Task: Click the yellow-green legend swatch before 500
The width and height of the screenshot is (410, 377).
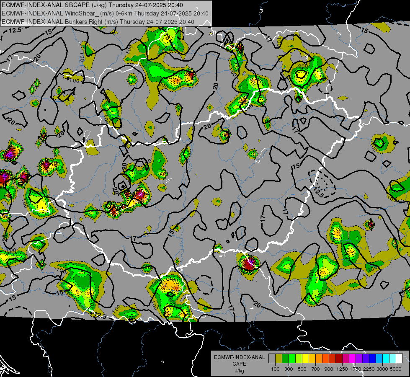Action: [x=299, y=359]
